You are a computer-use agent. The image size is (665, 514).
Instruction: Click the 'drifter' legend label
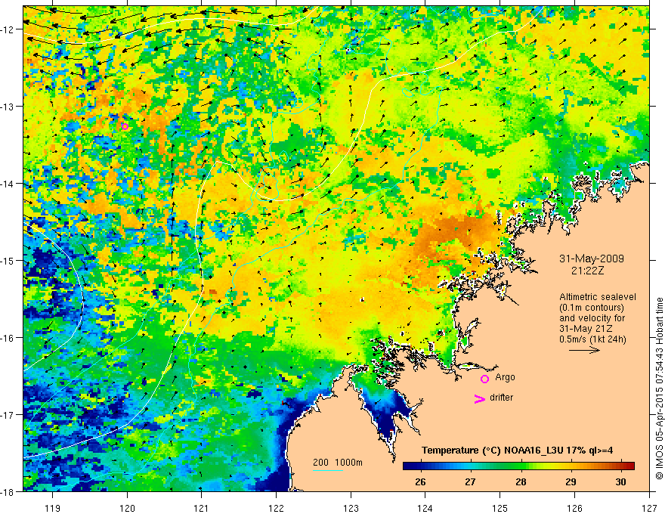click(501, 398)
